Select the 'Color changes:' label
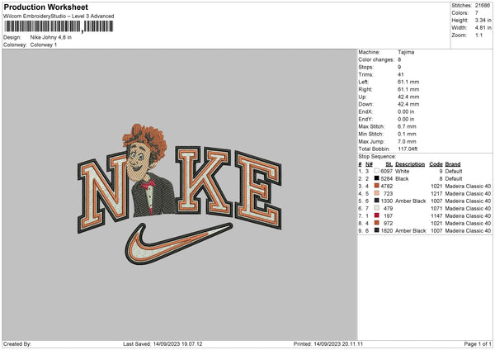Image resolution: width=495 pixels, height=350 pixels. [x=376, y=59]
